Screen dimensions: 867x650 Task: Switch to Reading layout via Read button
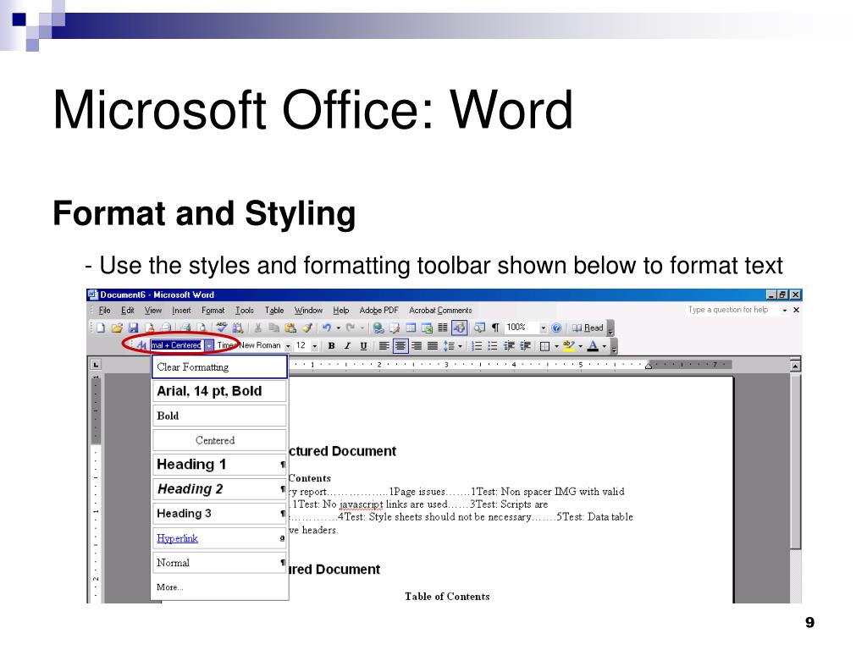coord(588,328)
